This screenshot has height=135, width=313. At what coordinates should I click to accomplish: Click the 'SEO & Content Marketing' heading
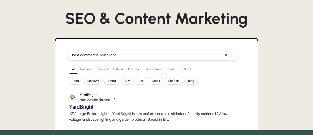[156, 19]
